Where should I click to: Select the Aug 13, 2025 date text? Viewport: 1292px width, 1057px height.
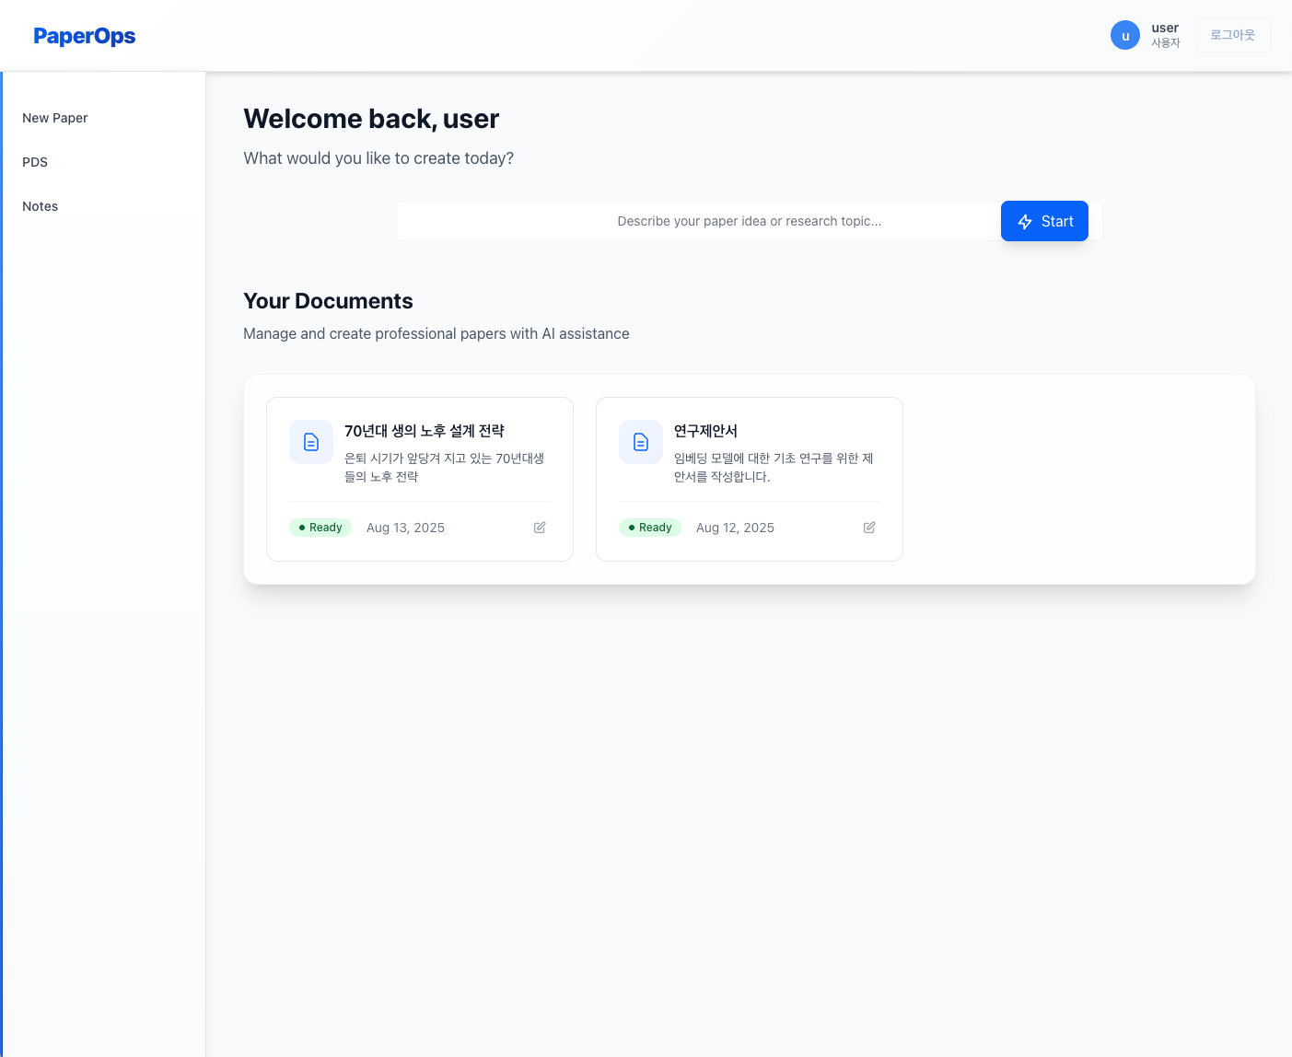pos(405,528)
